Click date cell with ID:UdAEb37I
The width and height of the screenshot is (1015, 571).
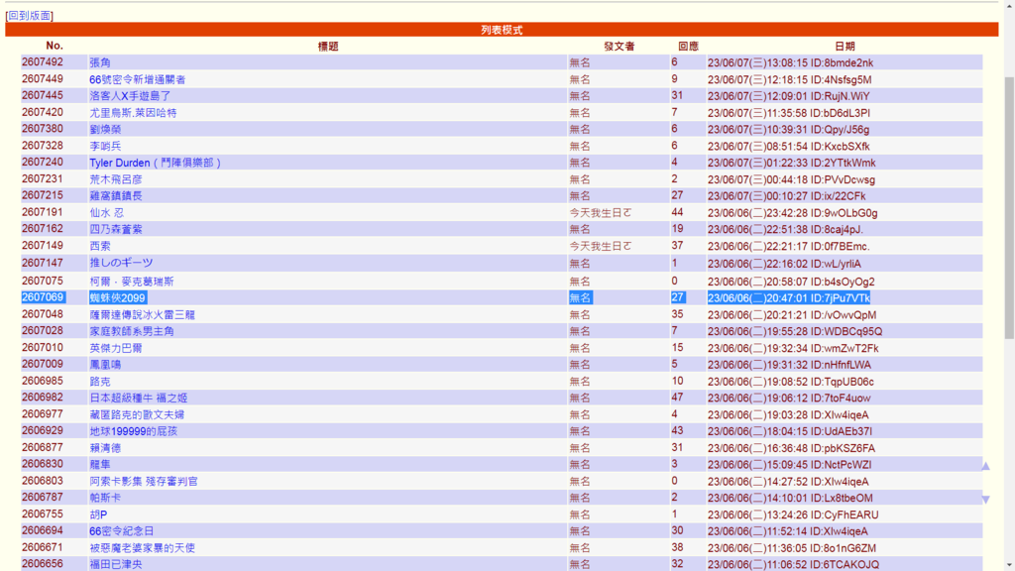tap(790, 431)
